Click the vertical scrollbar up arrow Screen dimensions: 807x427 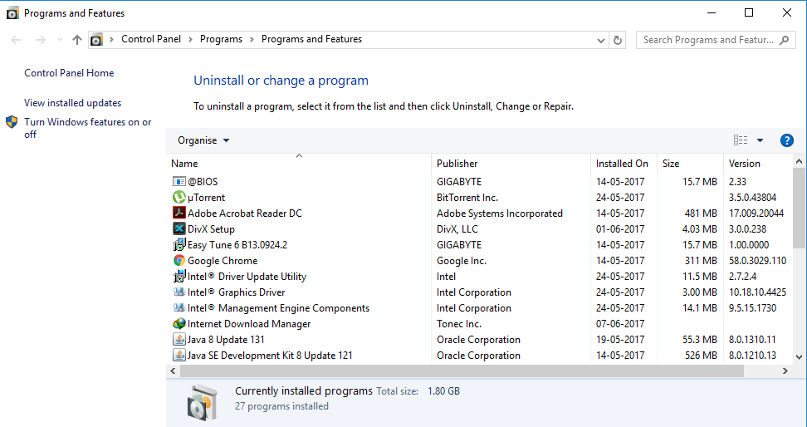tap(799, 161)
